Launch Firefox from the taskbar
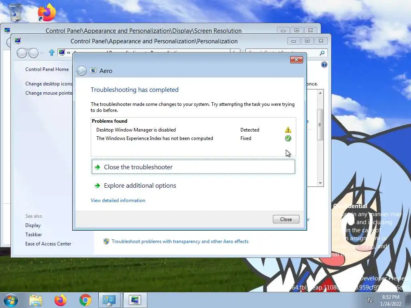Screen dimensions: 411x308 click(61, 300)
